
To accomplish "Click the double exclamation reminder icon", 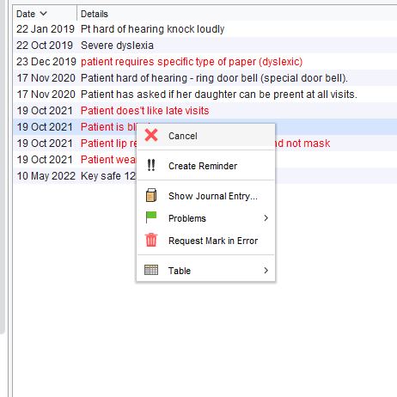I will [x=151, y=165].
